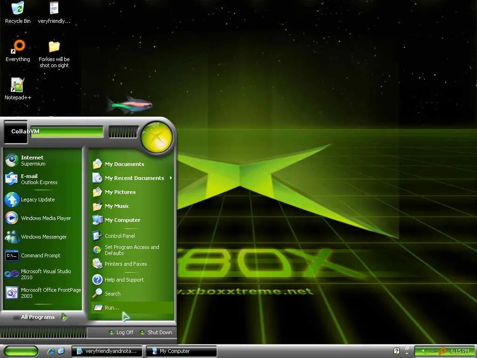Viewport: 477px width, 358px height.
Task: Open My Computer from Start menu
Action: coord(132,220)
